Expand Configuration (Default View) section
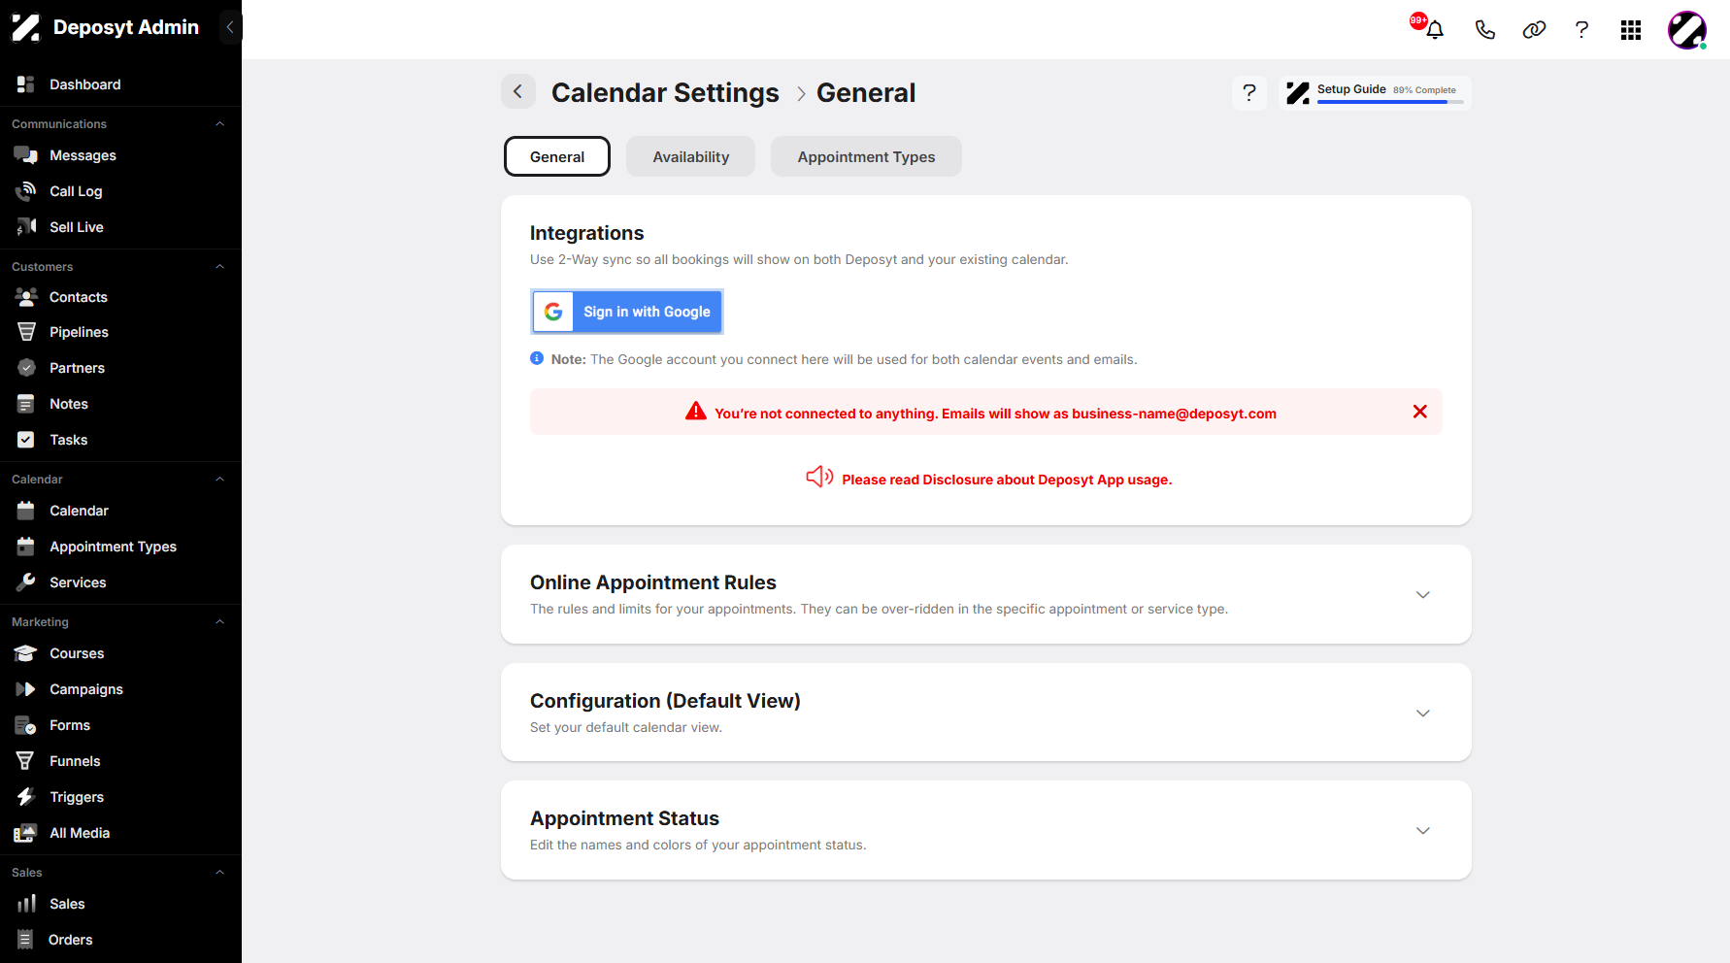The height and width of the screenshot is (963, 1730). click(x=1422, y=713)
